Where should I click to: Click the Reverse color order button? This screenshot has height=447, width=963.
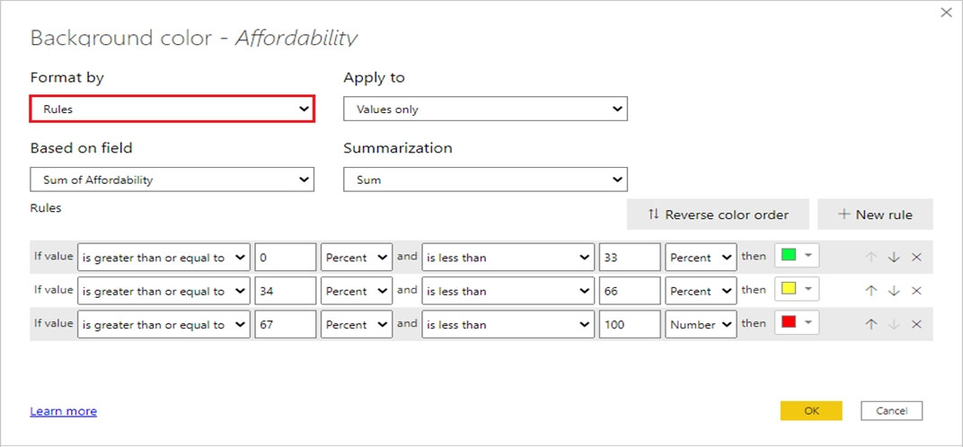(x=718, y=215)
